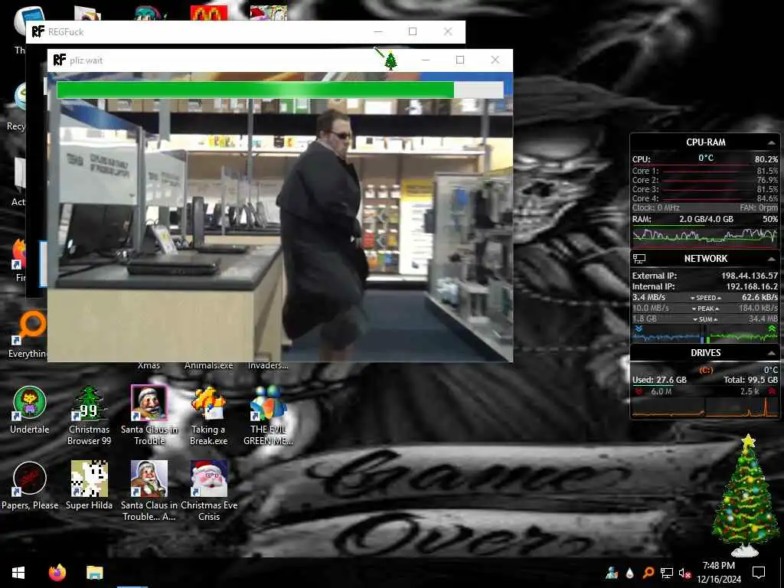Image resolution: width=784 pixels, height=588 pixels.
Task: Click the Core 1 usage row
Action: 705,171
